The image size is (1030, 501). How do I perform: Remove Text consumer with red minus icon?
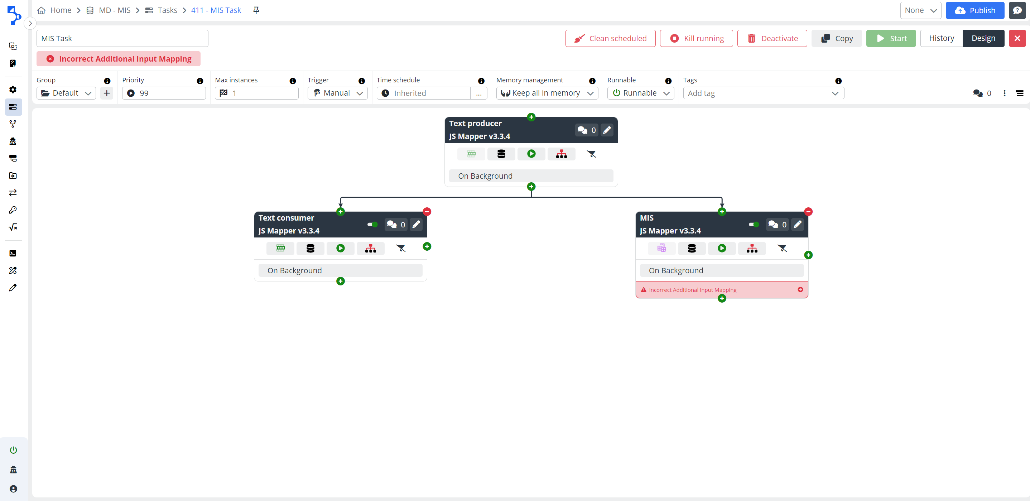(x=427, y=212)
